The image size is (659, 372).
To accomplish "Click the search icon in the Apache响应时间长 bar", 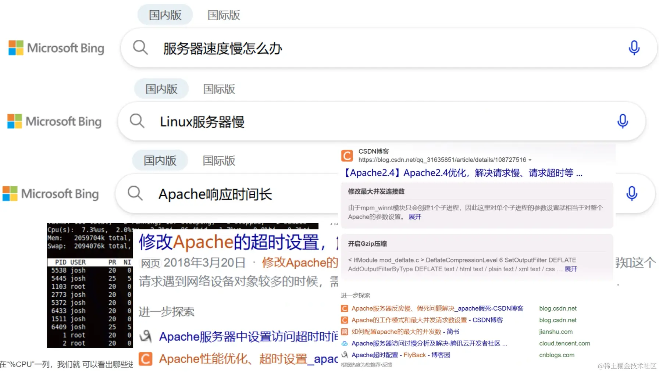I will [x=135, y=194].
